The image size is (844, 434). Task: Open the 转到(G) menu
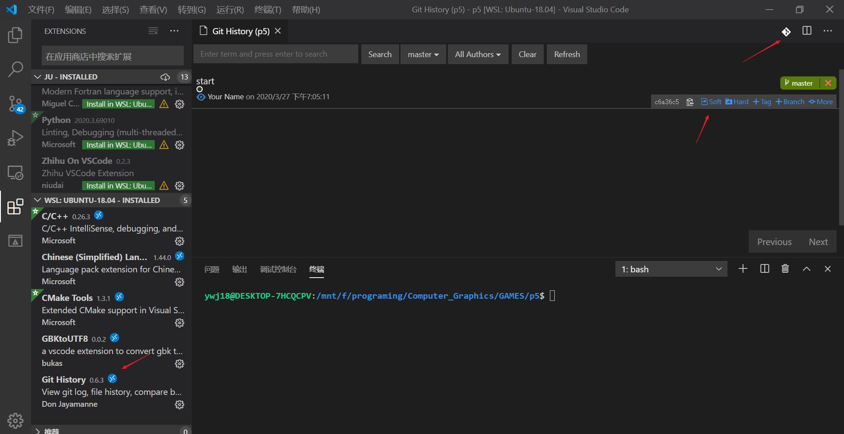tap(192, 10)
